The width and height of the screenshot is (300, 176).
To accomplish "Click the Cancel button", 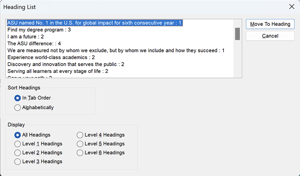I will pyautogui.click(x=270, y=36).
